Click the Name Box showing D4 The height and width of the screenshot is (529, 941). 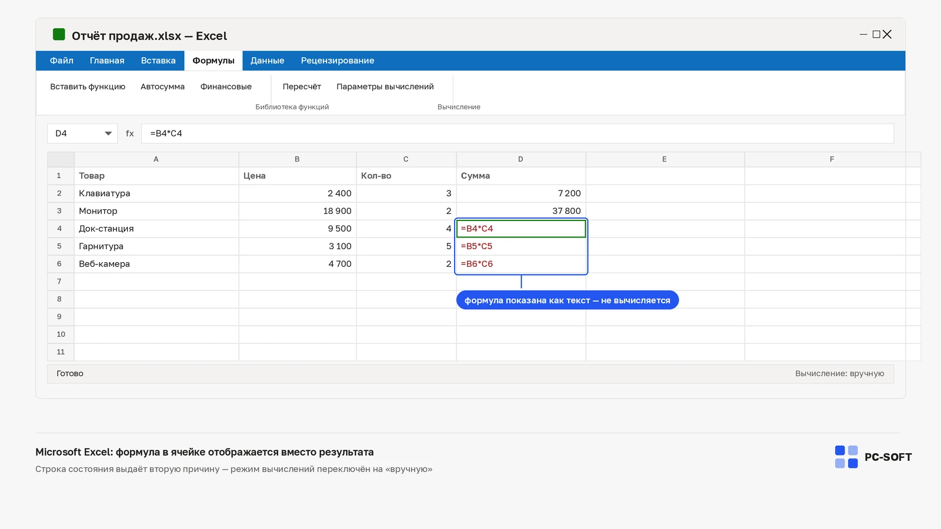82,133
